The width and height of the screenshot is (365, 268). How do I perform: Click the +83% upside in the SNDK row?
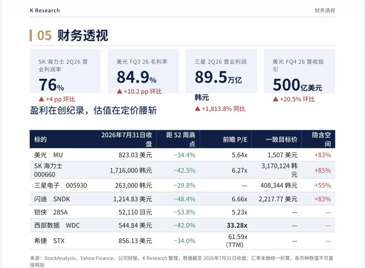323,199
